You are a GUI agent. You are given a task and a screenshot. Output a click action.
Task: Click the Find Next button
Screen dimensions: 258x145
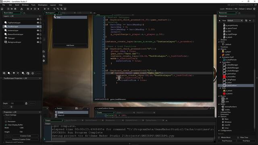(246, 141)
